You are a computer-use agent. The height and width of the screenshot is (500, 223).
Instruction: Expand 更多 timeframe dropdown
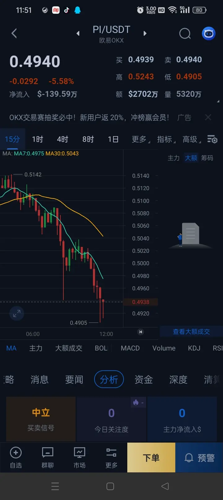[141, 139]
